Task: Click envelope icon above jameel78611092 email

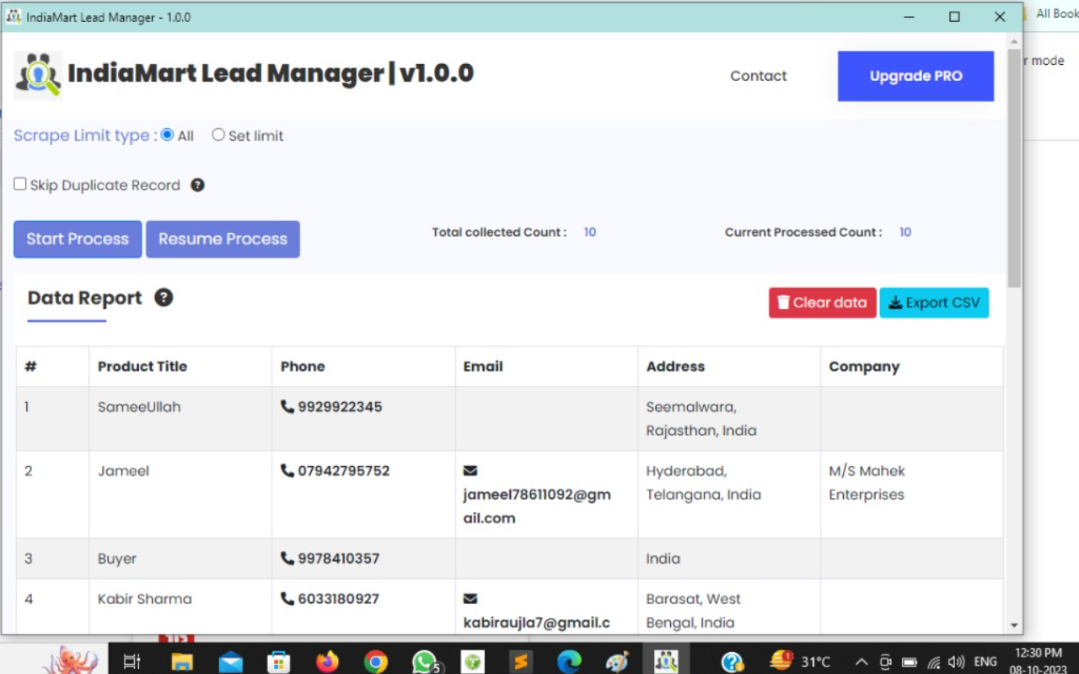Action: [x=470, y=470]
